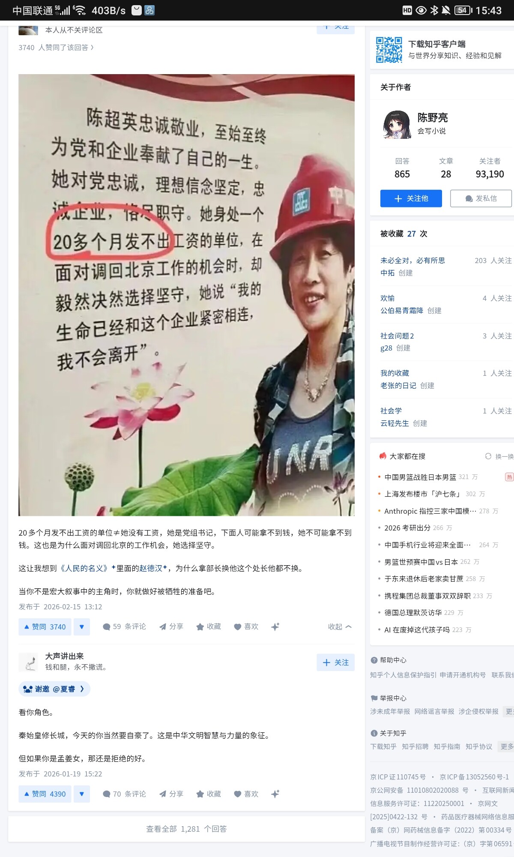The height and width of the screenshot is (857, 514).
Task: Expand the 谢邀 @夏睿 invitation chevron
Action: [82, 689]
